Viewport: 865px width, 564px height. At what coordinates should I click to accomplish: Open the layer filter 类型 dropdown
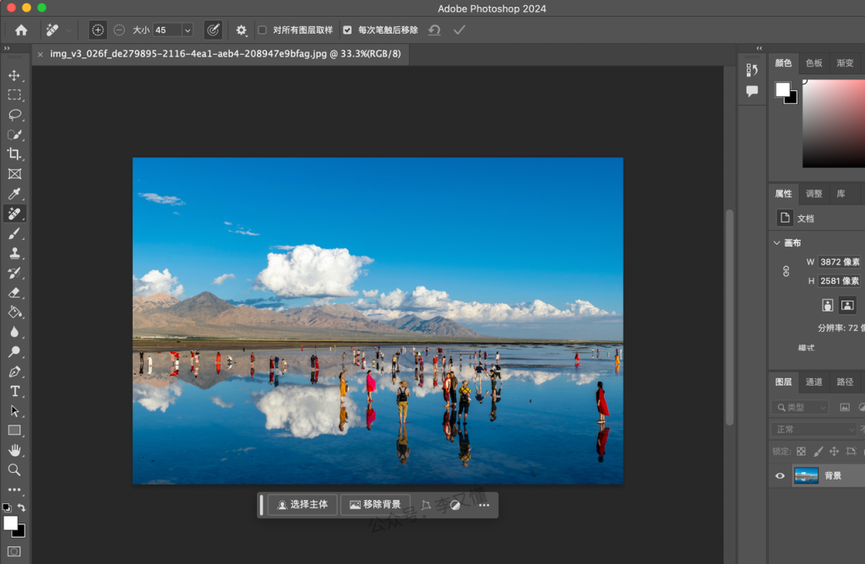(801, 408)
